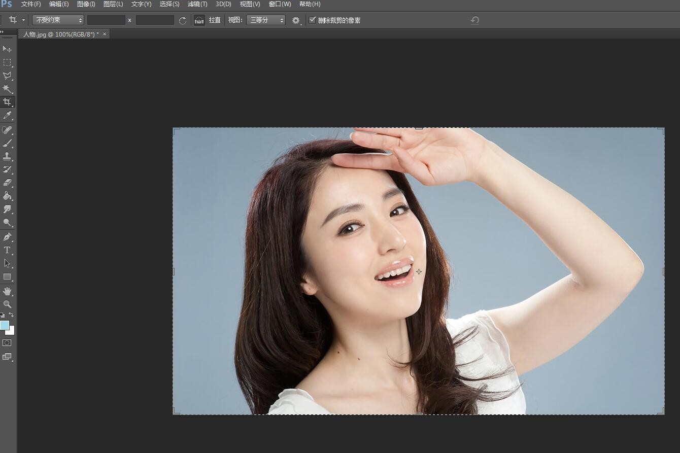Click the 拉直 straighten button label

[x=215, y=20]
